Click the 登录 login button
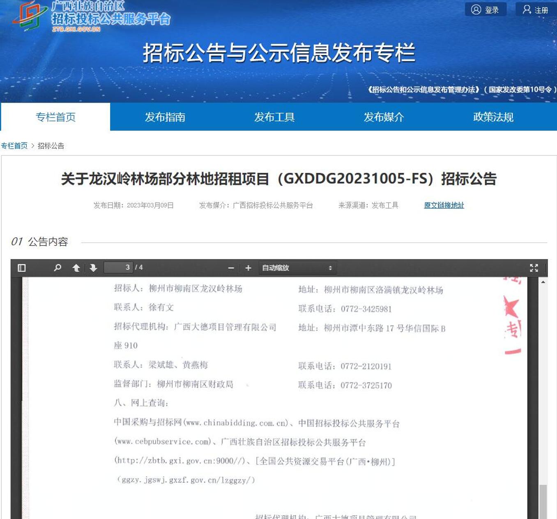557x519 pixels. click(485, 9)
